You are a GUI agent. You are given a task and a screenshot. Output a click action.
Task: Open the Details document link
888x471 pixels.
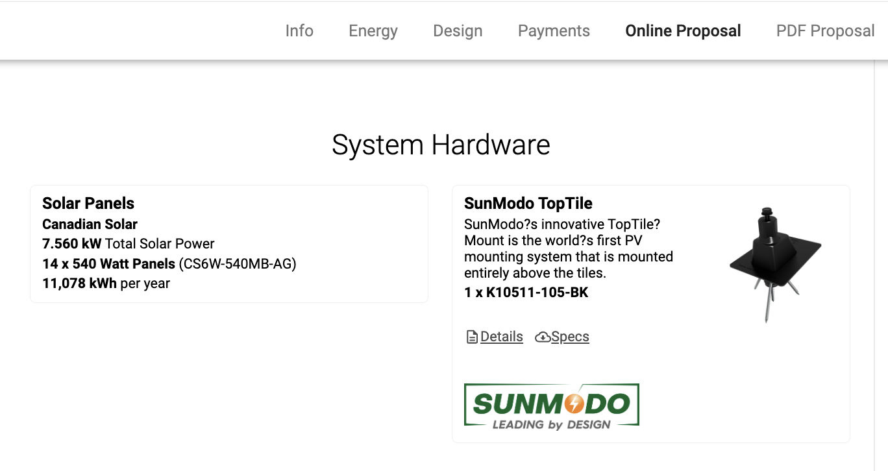pos(500,336)
